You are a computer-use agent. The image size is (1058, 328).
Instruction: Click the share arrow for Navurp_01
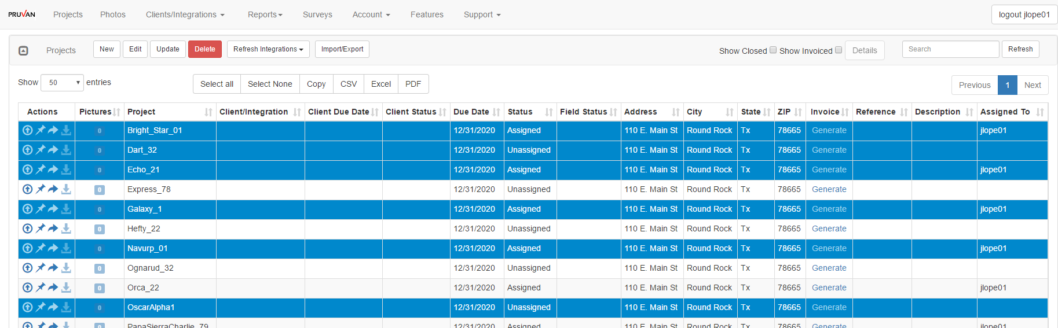[x=53, y=249]
